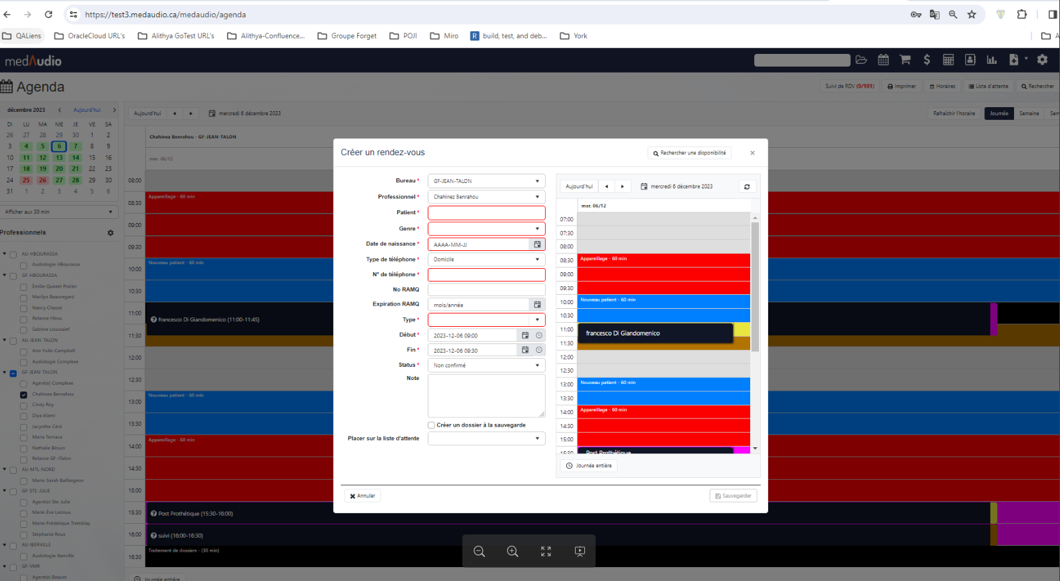Uncheck the Chahinez Benrahou professional checkbox

(x=24, y=395)
